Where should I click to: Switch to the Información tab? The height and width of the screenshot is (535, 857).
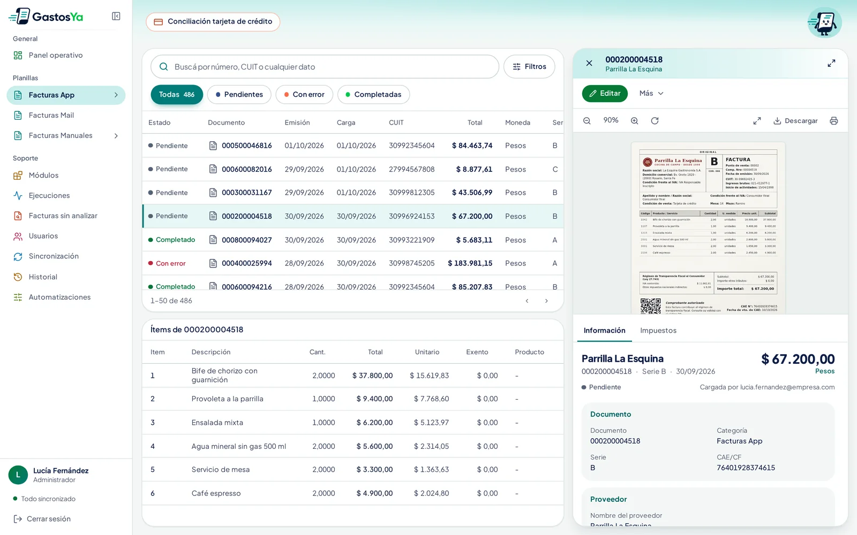(x=604, y=331)
